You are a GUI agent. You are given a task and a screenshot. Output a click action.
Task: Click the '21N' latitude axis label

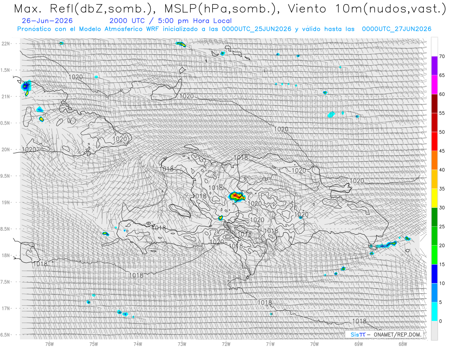[x=6, y=96]
